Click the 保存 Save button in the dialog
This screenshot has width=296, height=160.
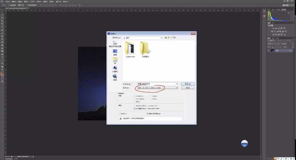coord(188,84)
